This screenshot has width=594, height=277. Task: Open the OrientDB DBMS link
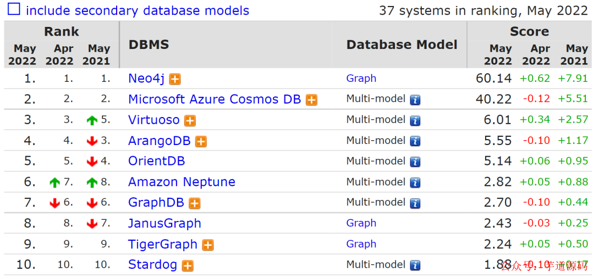(156, 161)
